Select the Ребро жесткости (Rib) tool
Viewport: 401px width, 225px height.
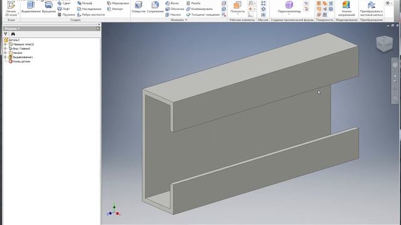91,15
